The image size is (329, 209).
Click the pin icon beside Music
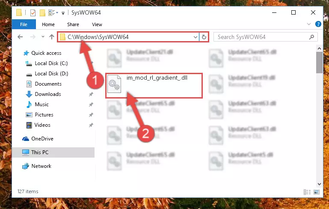[x=91, y=104]
